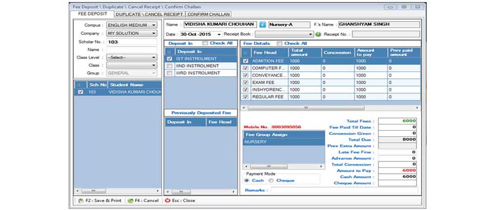The width and height of the screenshot is (491, 210).
Task: Open the Class Level dropdown
Action: point(154,57)
